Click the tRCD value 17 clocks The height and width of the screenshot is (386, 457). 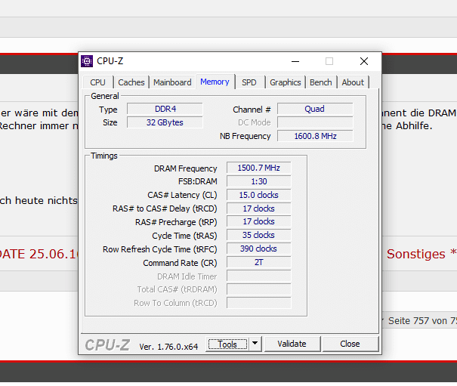pos(259,208)
